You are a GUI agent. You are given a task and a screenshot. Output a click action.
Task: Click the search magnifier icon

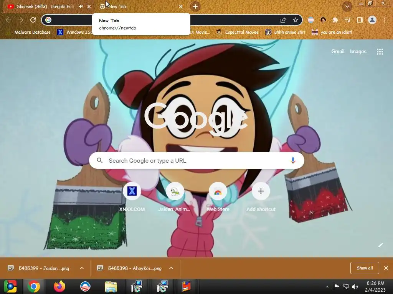(99, 160)
